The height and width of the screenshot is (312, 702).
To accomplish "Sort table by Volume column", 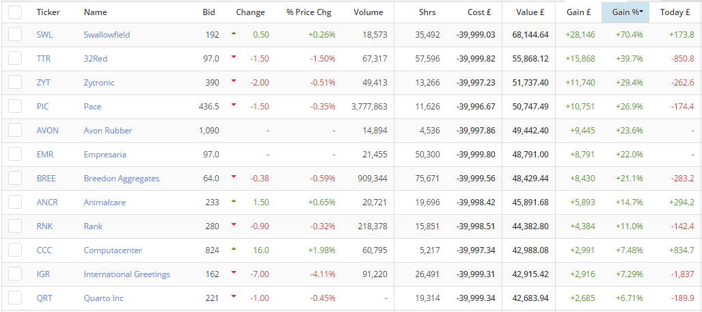I will pos(368,12).
